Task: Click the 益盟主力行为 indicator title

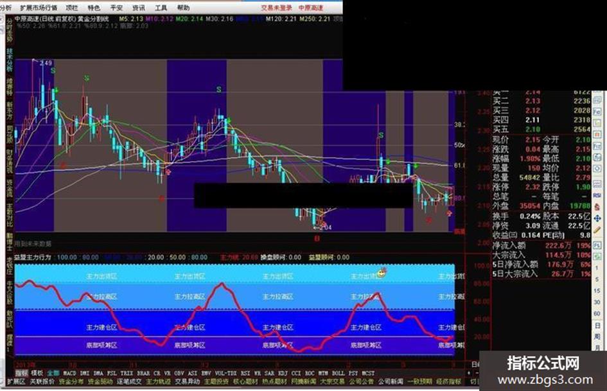Action: 33,257
